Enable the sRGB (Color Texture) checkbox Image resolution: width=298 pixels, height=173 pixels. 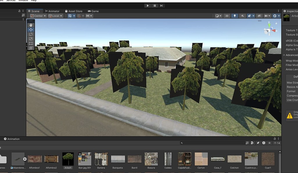click(x=297, y=41)
